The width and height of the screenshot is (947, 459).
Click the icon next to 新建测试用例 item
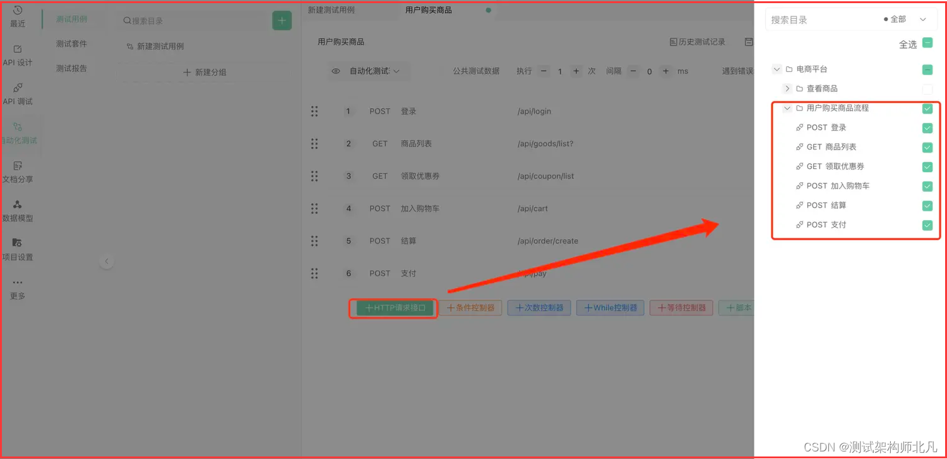pyautogui.click(x=130, y=47)
